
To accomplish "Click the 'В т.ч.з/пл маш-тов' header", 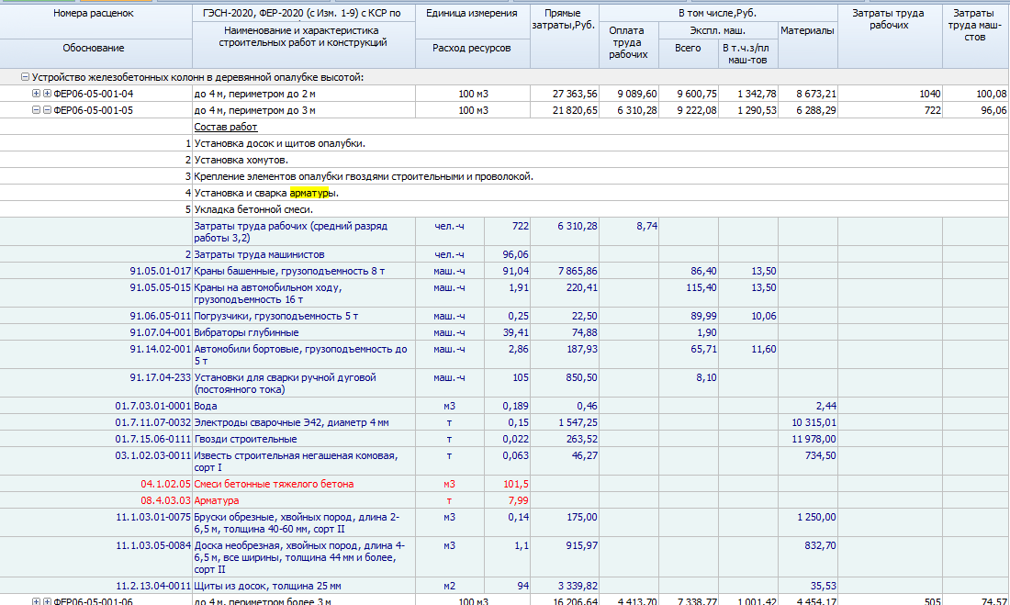I will click(x=746, y=54).
